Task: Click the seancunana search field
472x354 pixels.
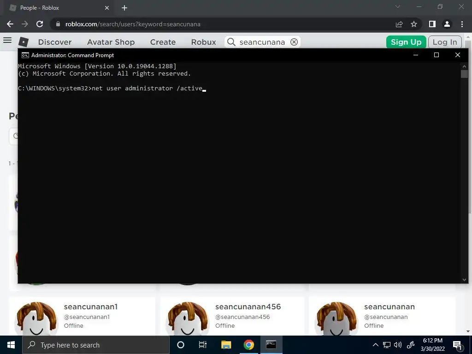Action: 262,42
